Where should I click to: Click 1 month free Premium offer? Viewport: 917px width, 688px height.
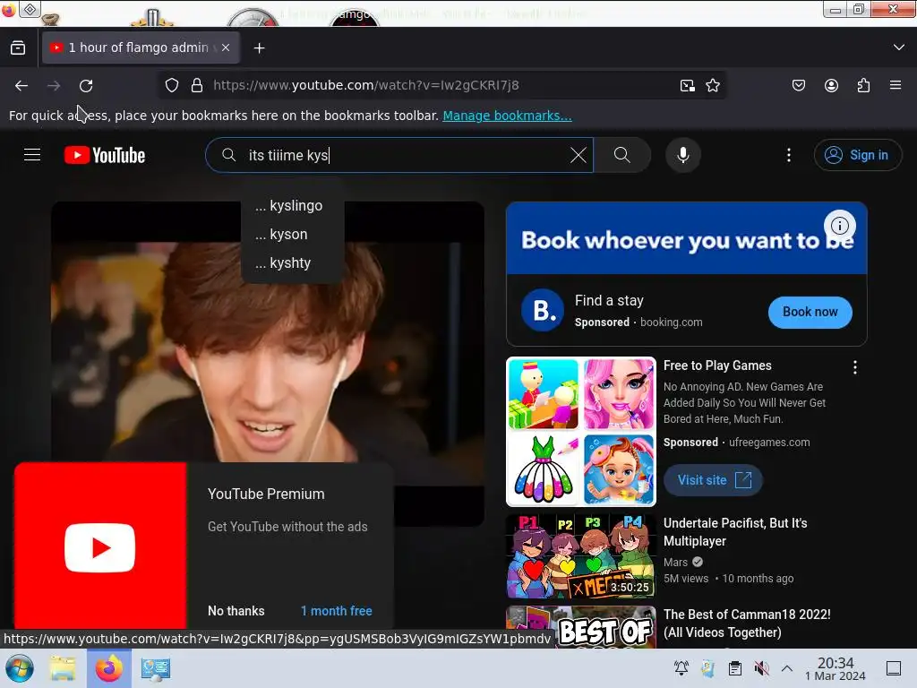point(337,611)
